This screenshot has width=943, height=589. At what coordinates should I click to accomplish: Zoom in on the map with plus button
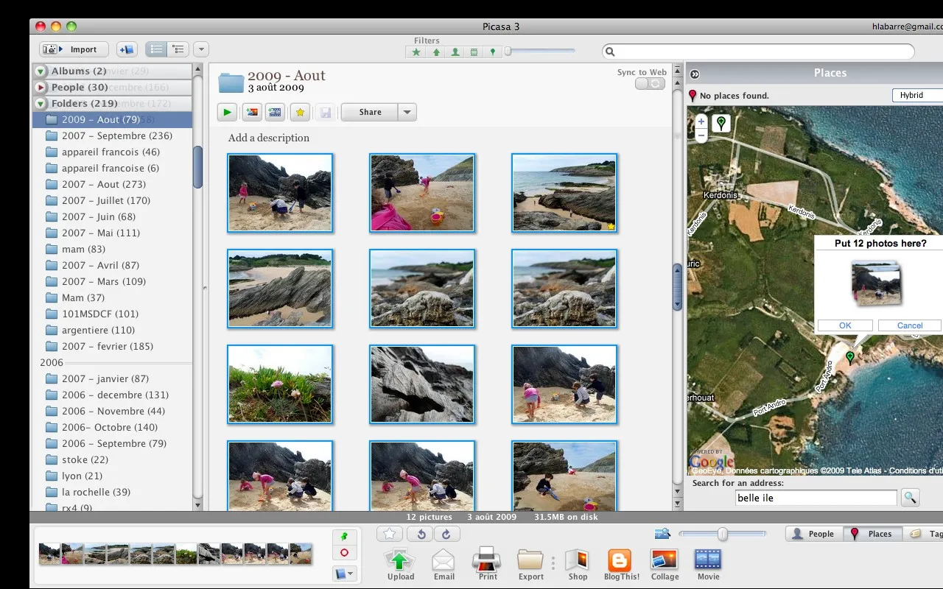(x=701, y=121)
